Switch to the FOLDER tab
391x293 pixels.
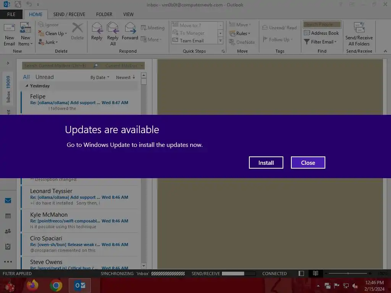[x=104, y=14]
